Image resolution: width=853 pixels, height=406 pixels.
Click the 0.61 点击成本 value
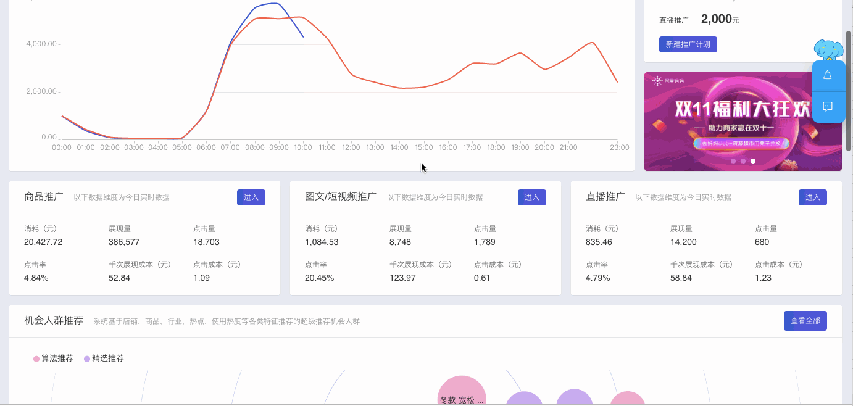pyautogui.click(x=482, y=278)
